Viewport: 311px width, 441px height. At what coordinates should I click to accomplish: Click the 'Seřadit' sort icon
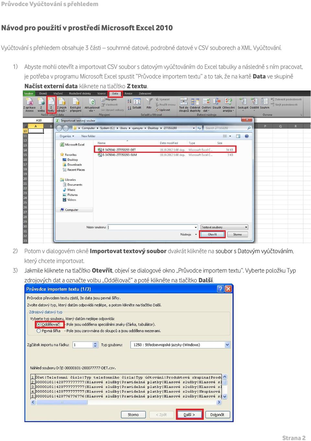[x=137, y=104]
